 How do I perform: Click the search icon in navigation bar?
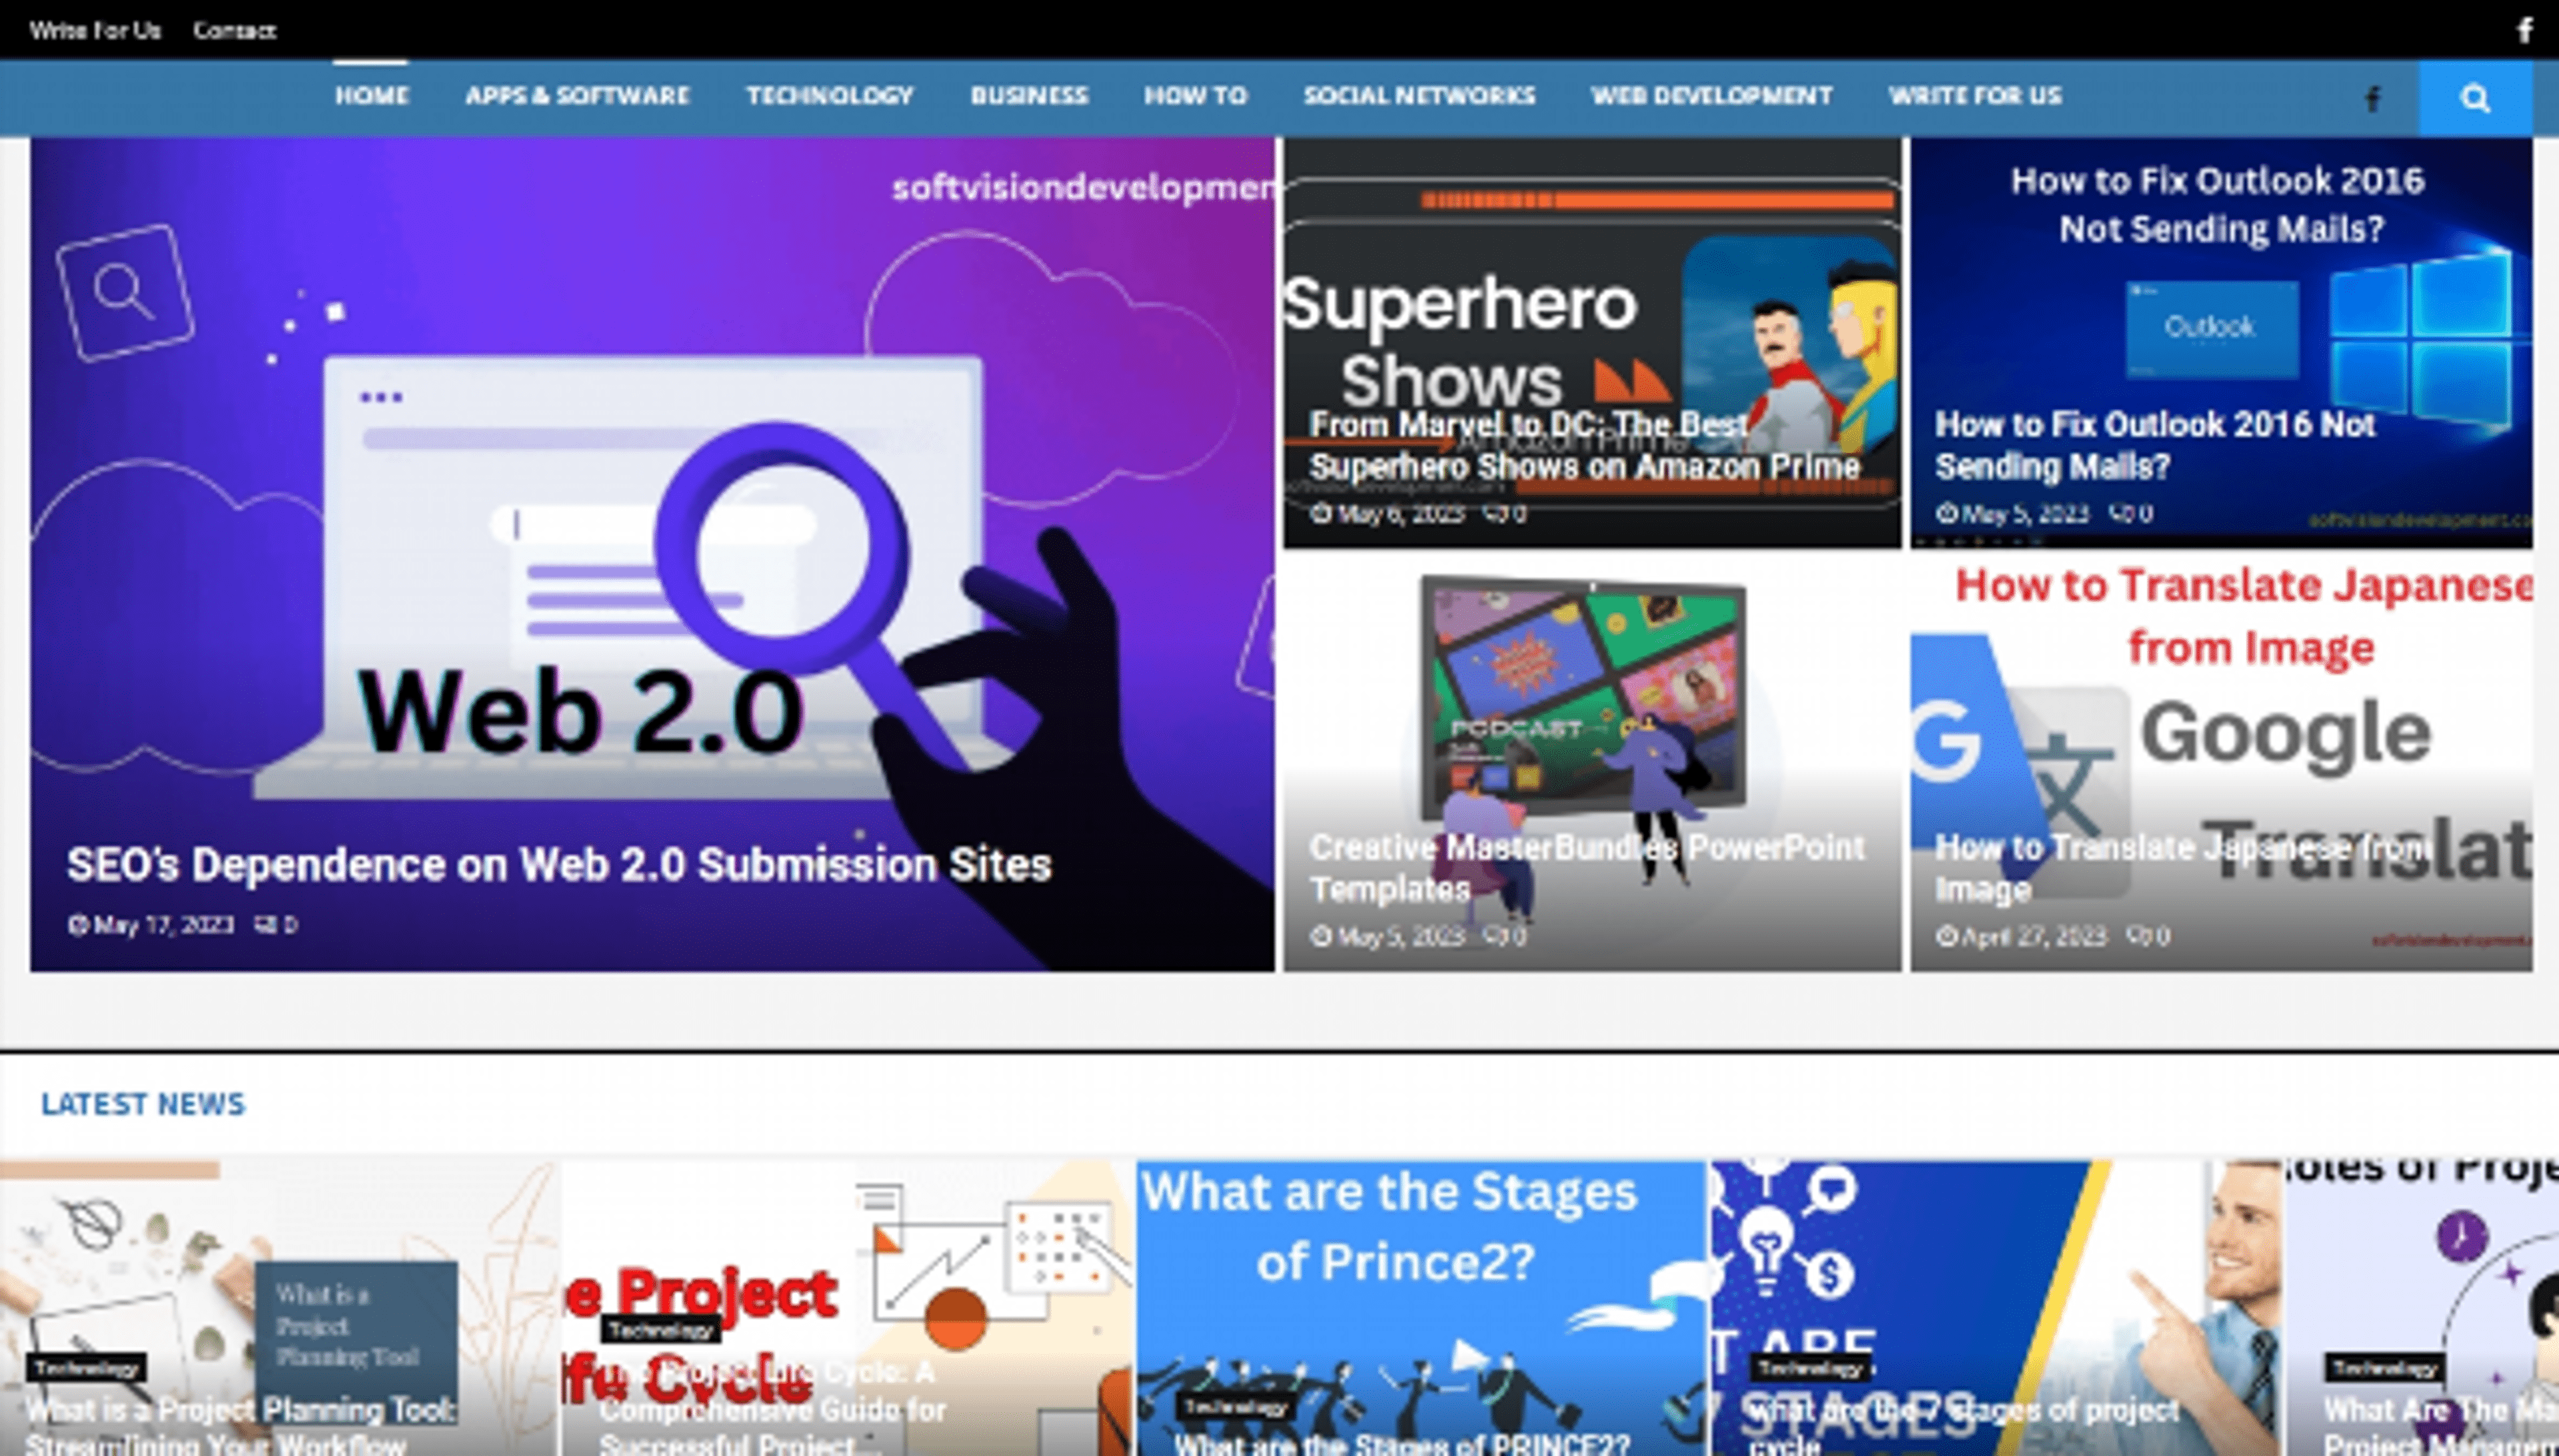2474,98
